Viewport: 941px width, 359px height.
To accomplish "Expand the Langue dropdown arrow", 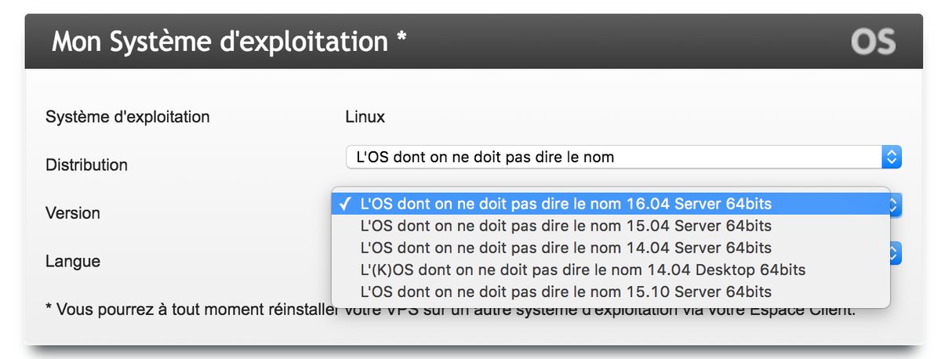I will [x=896, y=252].
